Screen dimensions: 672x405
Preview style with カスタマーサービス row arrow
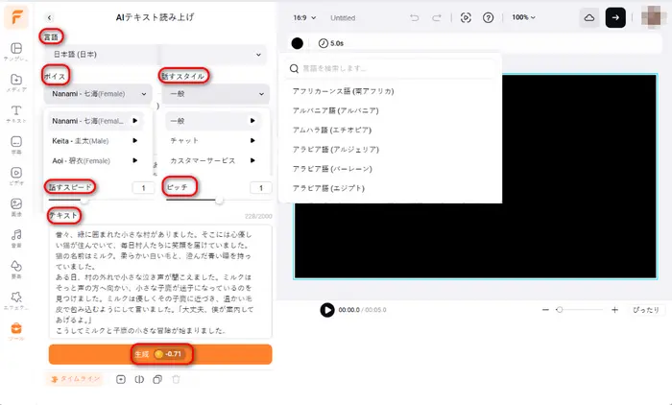pyautogui.click(x=252, y=160)
